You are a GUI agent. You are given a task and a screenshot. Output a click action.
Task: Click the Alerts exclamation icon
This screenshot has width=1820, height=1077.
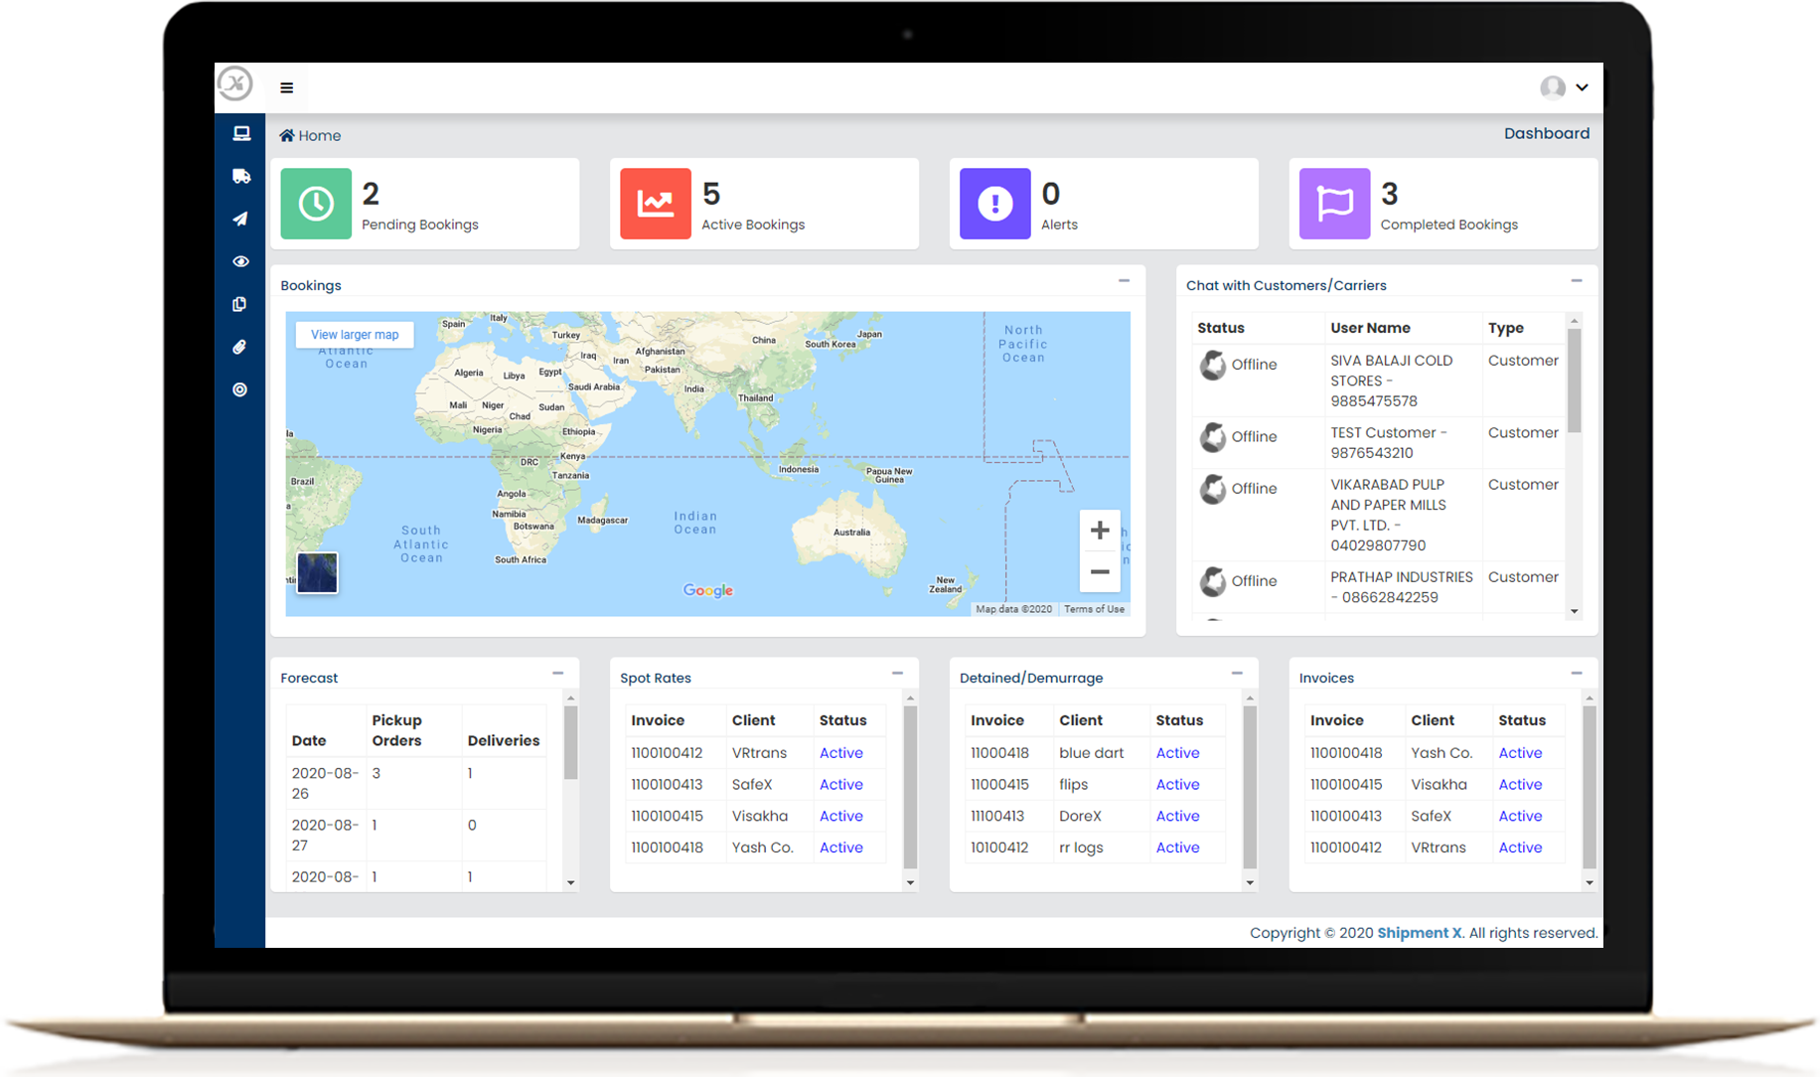point(995,204)
